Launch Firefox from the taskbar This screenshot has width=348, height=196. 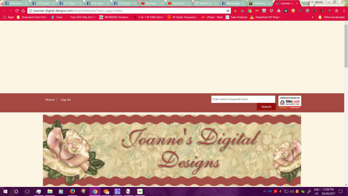pos(72,191)
